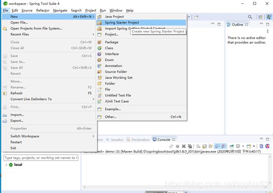Click the Spring Starter Project icon
Viewport: 273px width, 193px height.
click(x=100, y=23)
